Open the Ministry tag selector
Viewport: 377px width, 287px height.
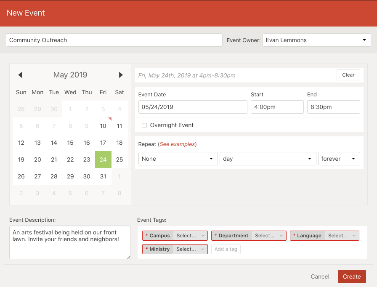point(190,249)
